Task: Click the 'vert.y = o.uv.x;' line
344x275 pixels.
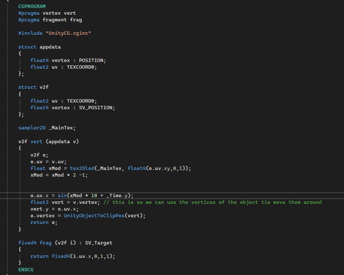Action: pyautogui.click(x=54, y=209)
